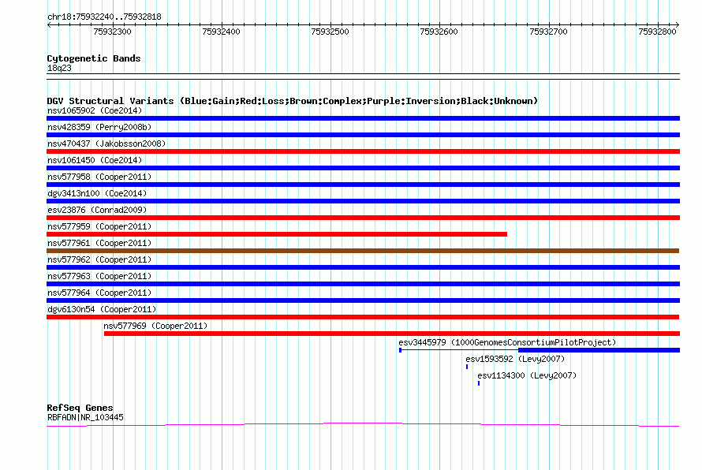Select the red esv23876 loss bar
The width and height of the screenshot is (702, 470).
click(x=363, y=218)
